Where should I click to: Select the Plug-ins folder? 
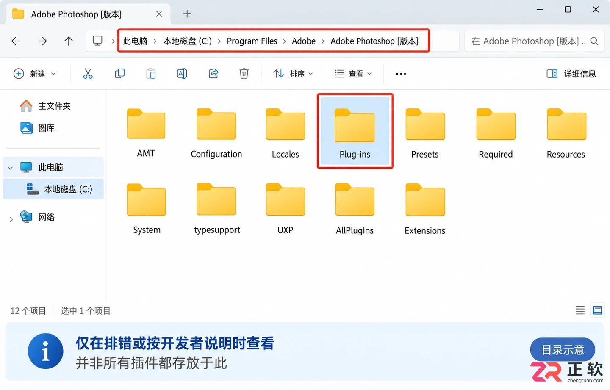pyautogui.click(x=355, y=131)
